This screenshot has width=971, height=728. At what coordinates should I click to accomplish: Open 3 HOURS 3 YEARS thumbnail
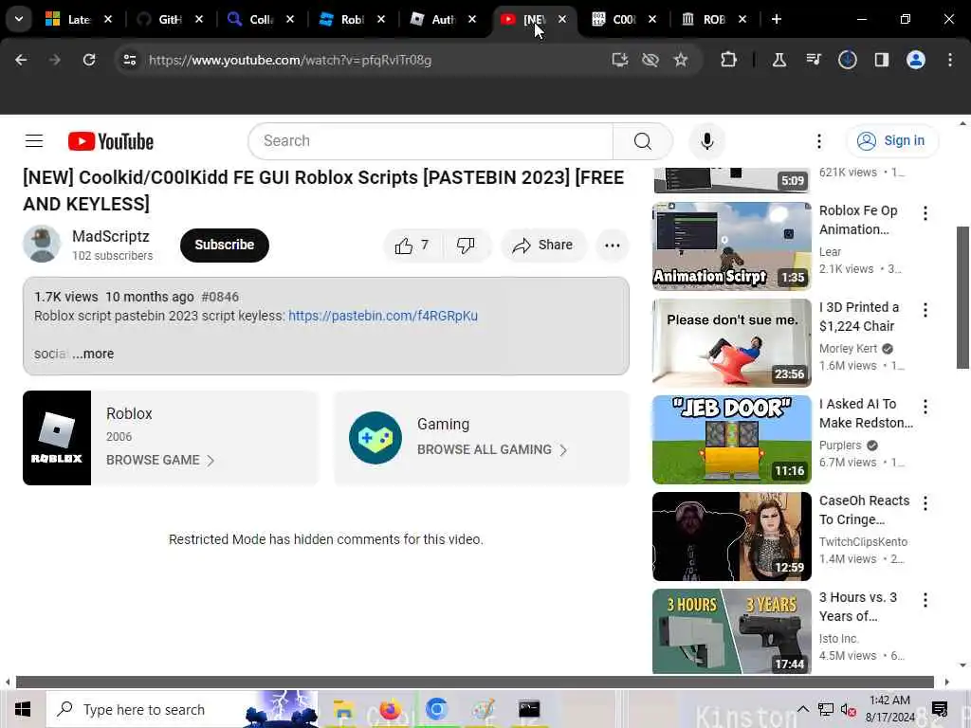[731, 631]
